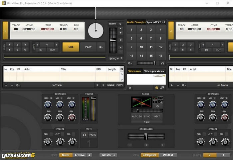This screenshot has height=160, width=233.
Task: Switch to the Special FX 1+2 tab
Action: pos(156,22)
